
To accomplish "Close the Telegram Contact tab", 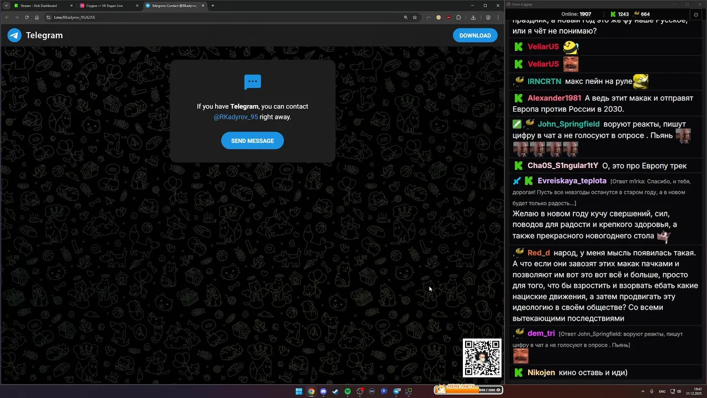I will (x=203, y=6).
